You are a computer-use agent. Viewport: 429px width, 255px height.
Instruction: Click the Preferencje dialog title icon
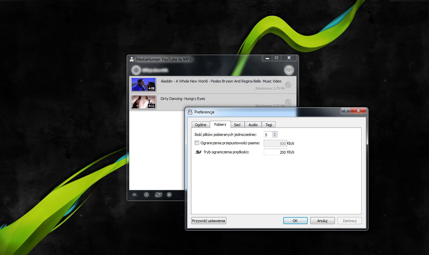click(x=190, y=112)
